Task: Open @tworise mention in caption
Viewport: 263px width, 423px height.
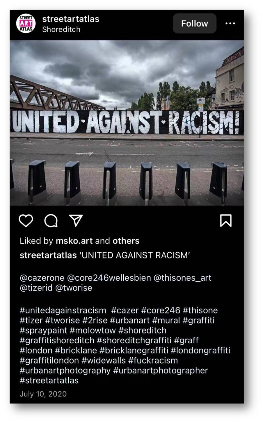Action: coord(74,288)
